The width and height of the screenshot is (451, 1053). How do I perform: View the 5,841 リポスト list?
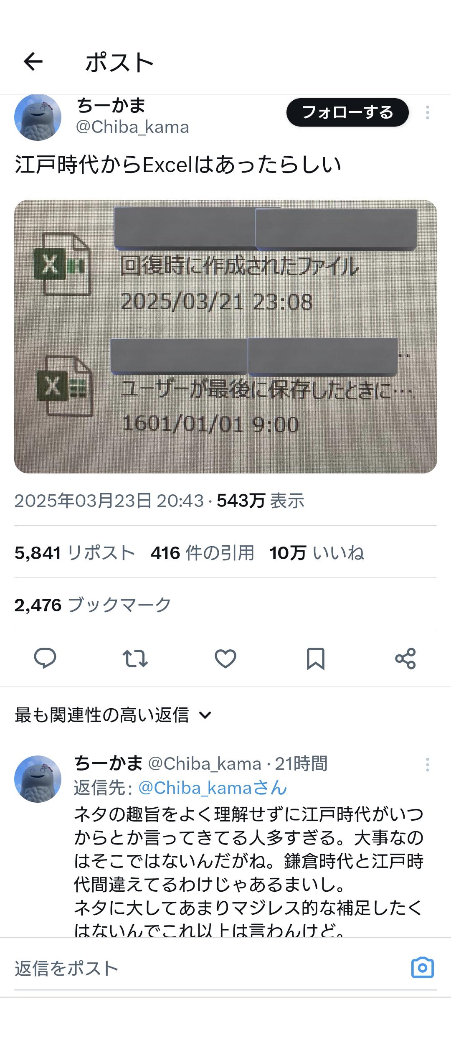75,553
